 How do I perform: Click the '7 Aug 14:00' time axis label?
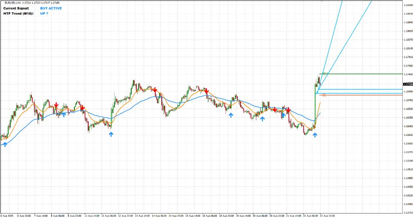tap(40, 215)
